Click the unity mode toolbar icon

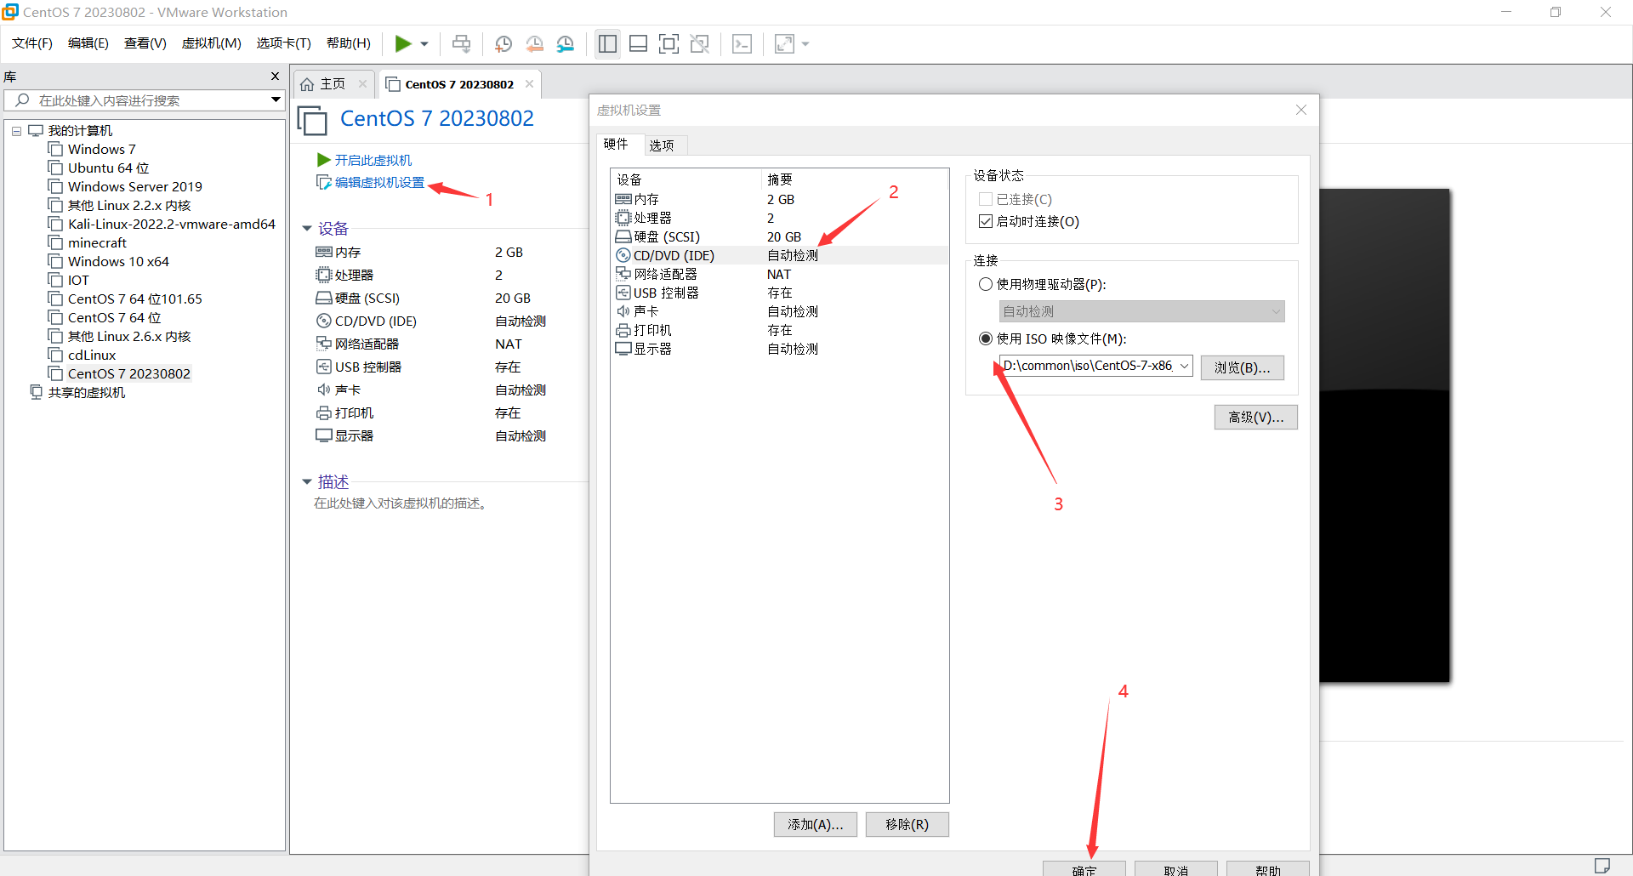(x=700, y=44)
